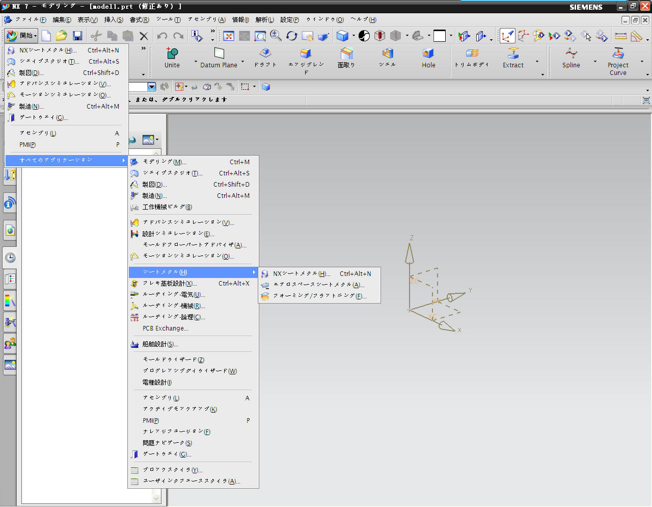Click scrollbar down arrow in navigator panel
652x507 pixels.
pyautogui.click(x=156, y=498)
